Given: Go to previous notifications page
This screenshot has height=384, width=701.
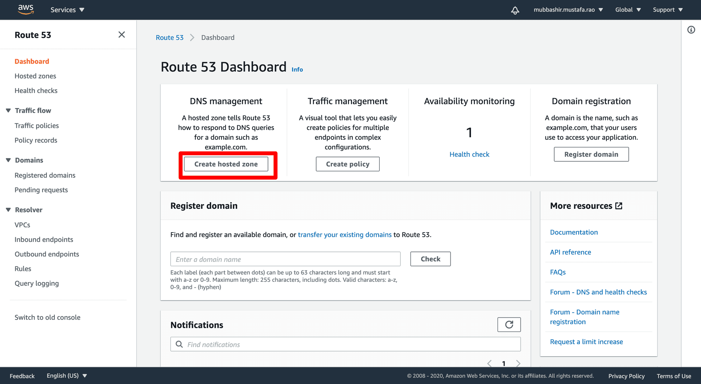Looking at the screenshot, I should point(489,363).
